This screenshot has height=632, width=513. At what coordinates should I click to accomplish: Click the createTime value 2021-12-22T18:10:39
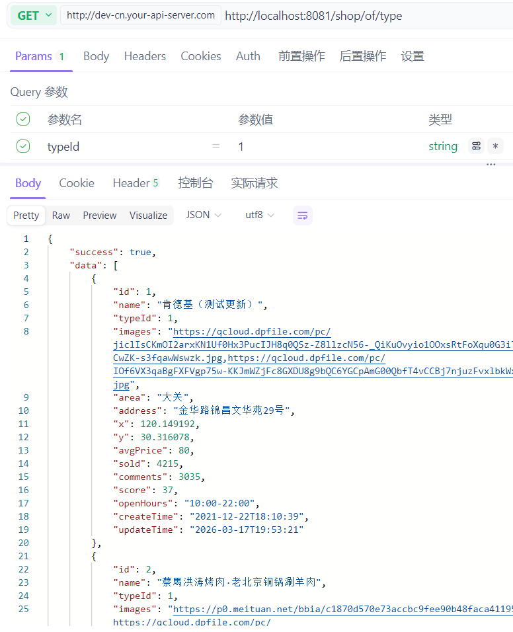pos(247,516)
